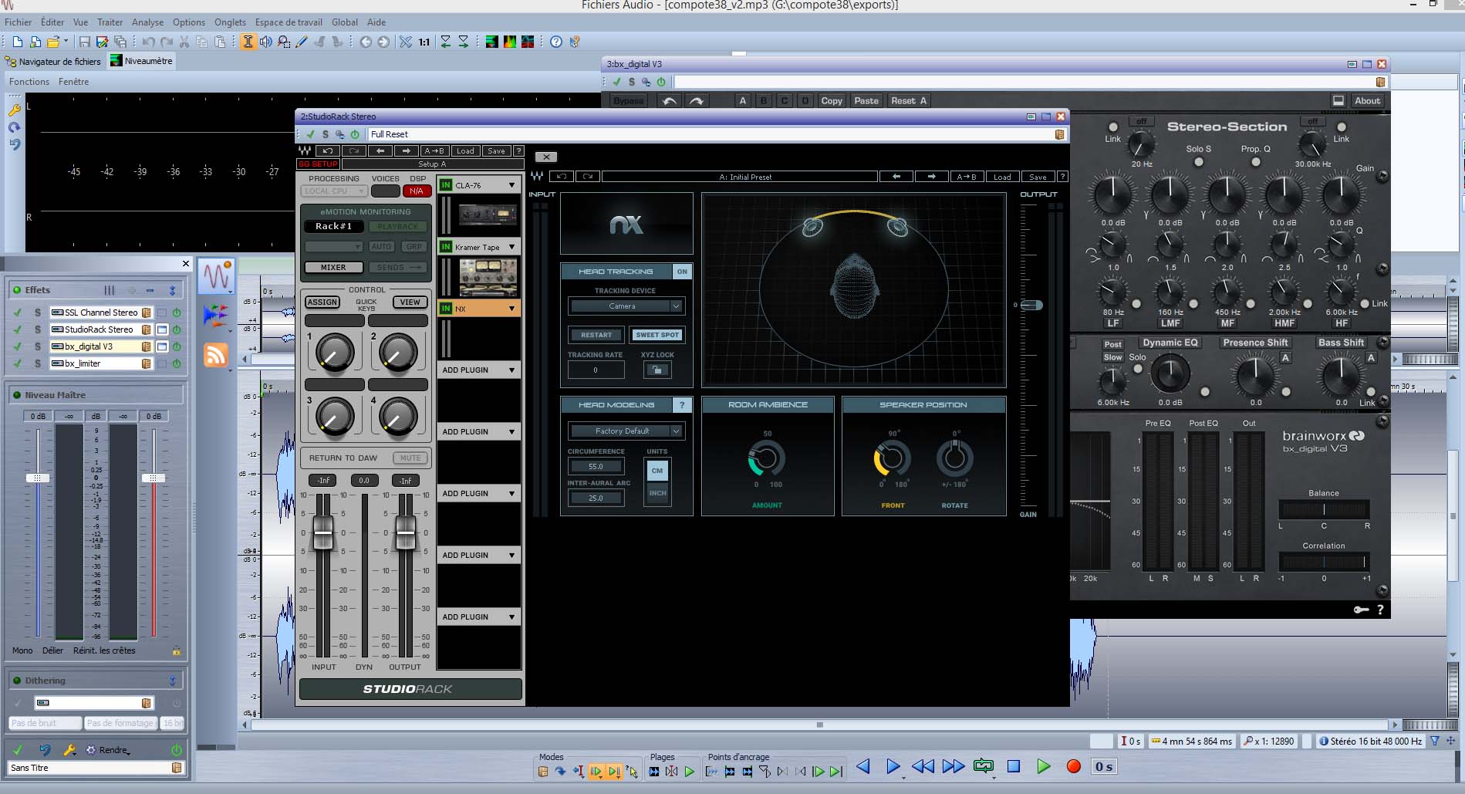Open the zoom magnifier tool
The width and height of the screenshot is (1465, 794).
pyautogui.click(x=284, y=42)
